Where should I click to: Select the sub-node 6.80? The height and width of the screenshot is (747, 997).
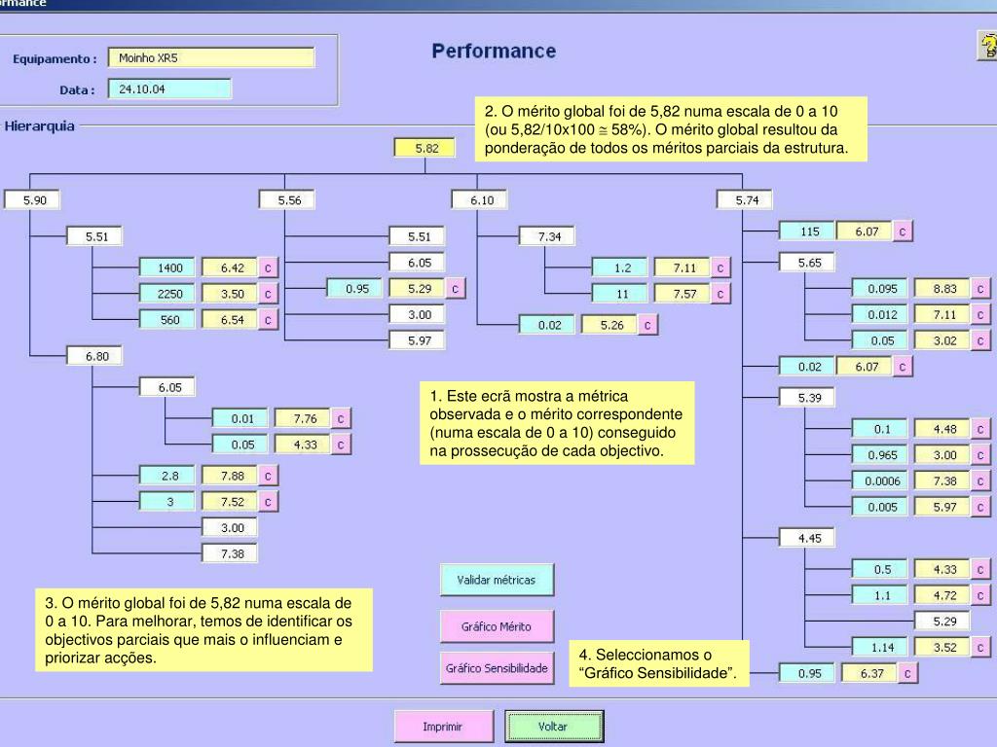[94, 356]
